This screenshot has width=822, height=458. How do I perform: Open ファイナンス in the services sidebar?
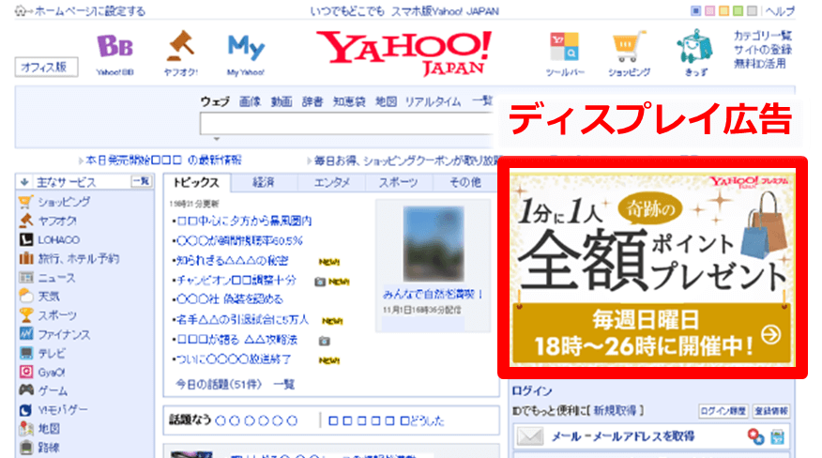click(x=64, y=334)
